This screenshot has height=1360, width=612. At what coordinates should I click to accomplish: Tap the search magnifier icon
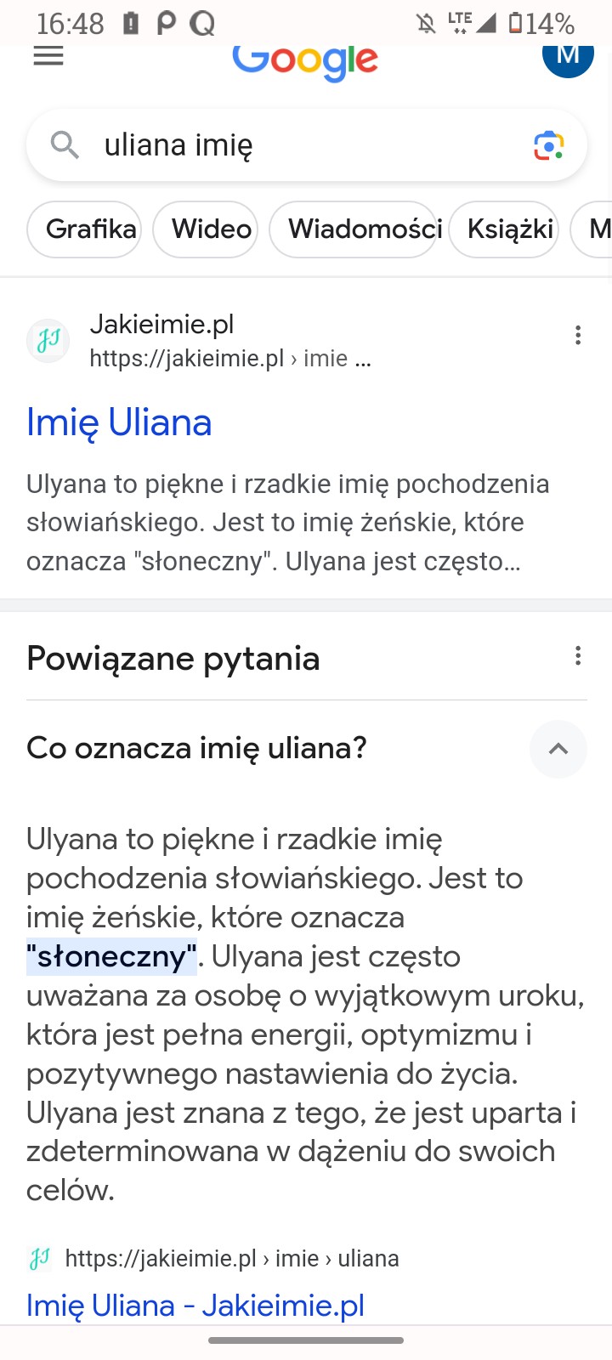tap(65, 145)
